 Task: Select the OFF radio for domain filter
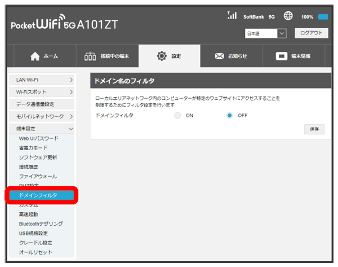point(229,115)
